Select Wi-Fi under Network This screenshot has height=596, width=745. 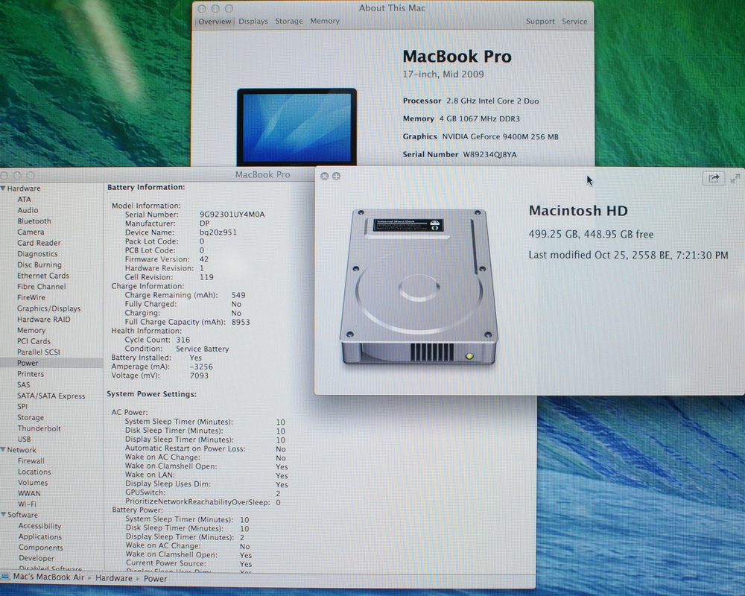(x=27, y=504)
